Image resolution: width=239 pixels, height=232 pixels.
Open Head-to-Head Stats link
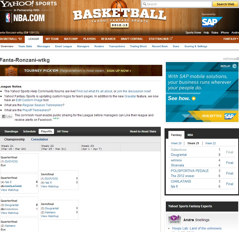click(143, 131)
